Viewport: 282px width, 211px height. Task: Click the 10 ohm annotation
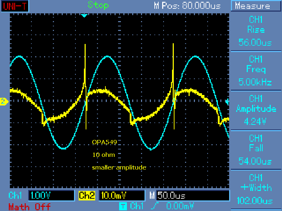coord(104,155)
